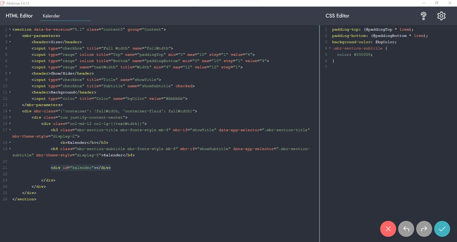Collapse the .mbr-section-subtitle CSS rule

(330, 48)
